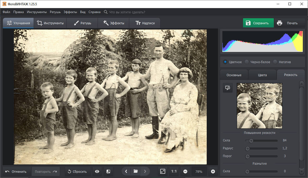
Task: Click the Сбросить reset button
Action: click(77, 171)
